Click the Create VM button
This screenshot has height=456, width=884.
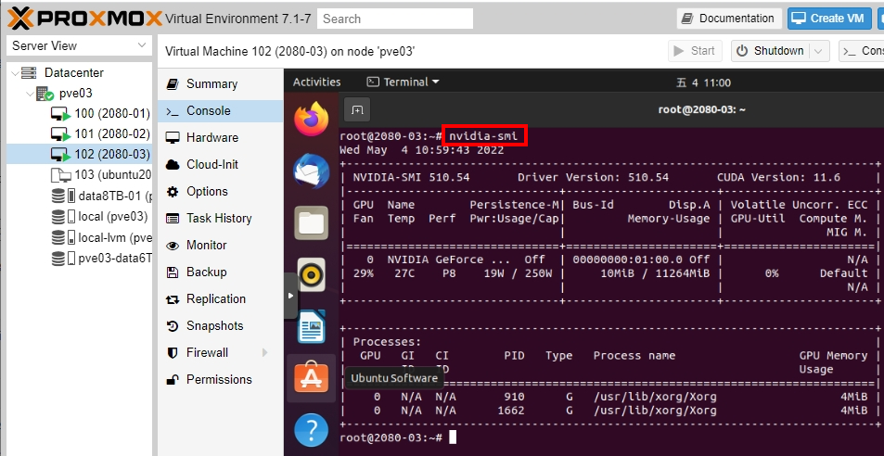tap(828, 18)
